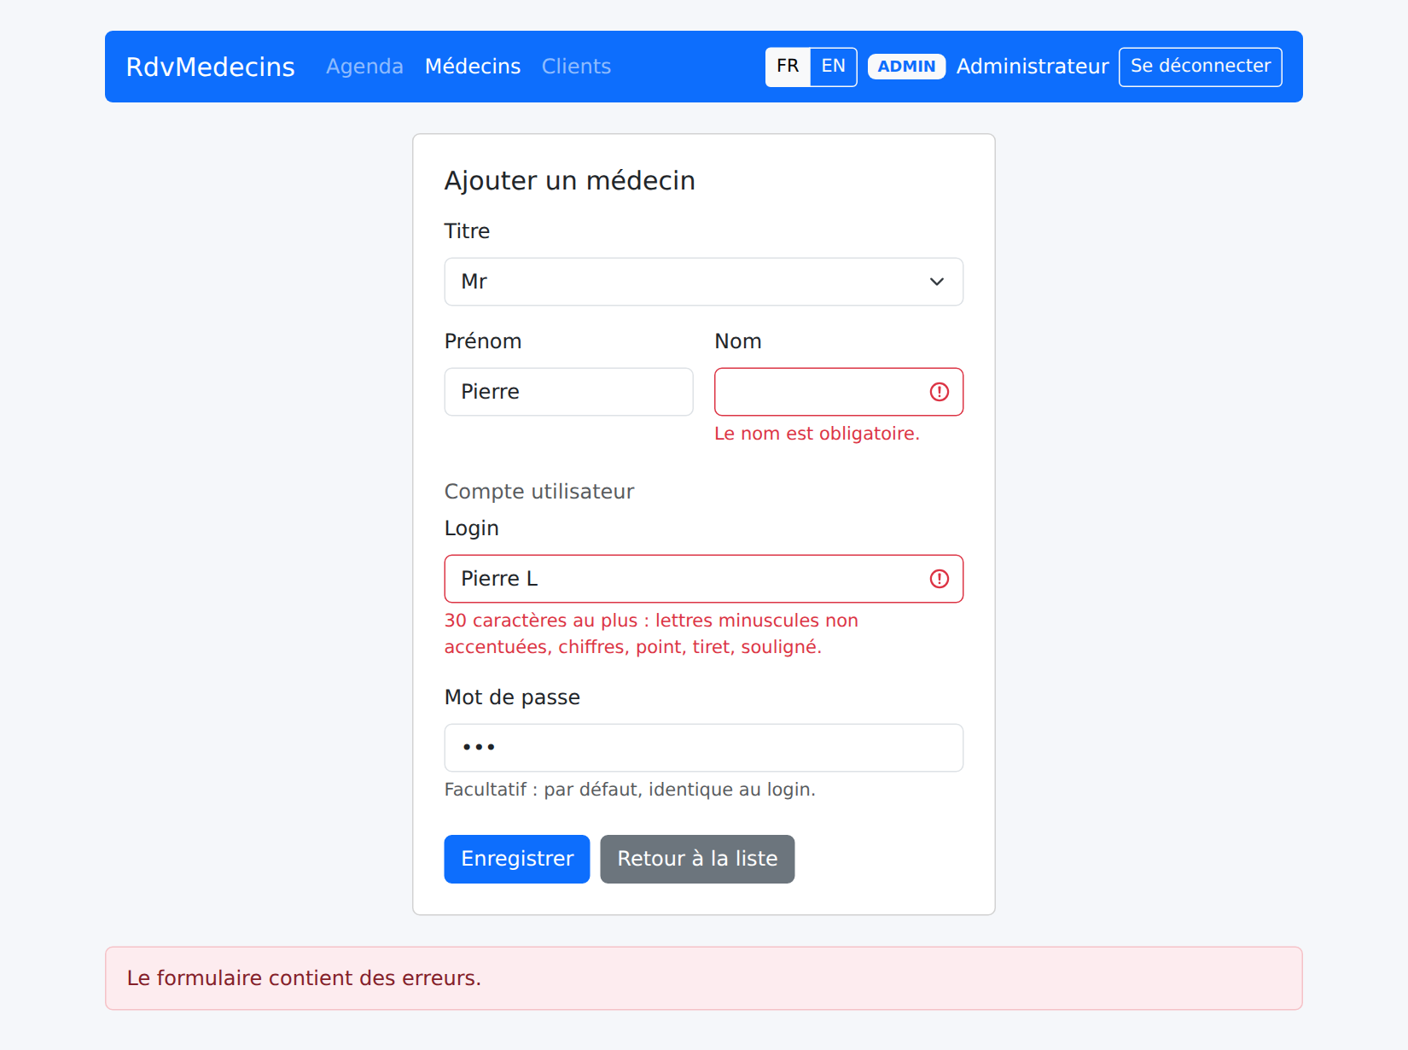
Task: Click the Administrateur user name
Action: (x=1033, y=67)
